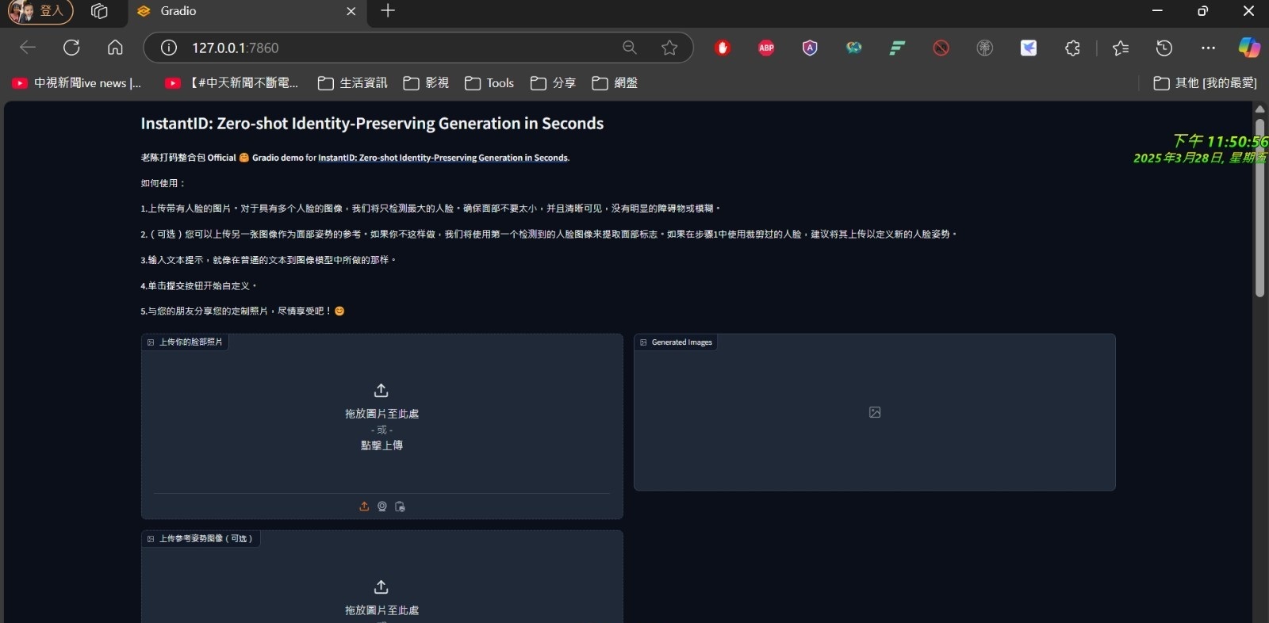Viewport: 1269px width, 623px height.
Task: Click the paste-from-clipboard icon under face upload
Action: 400,506
